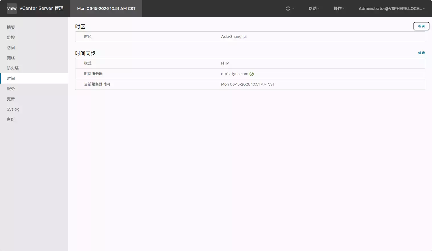Open the 网络 settings page
Viewport: 432px width, 251px height.
(x=34, y=58)
